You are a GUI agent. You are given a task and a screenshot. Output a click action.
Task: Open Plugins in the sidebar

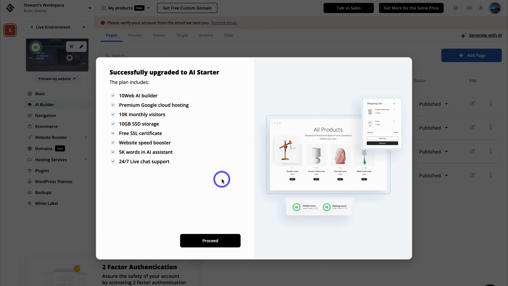point(42,171)
